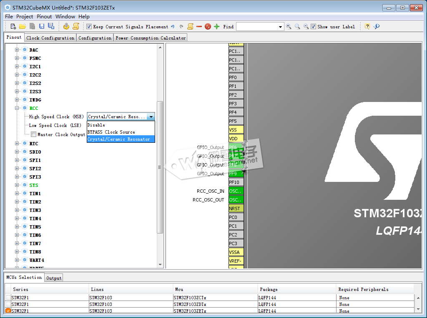The width and height of the screenshot is (427, 318).
Task: Click the PF0 pin on the chip
Action: 236,77
